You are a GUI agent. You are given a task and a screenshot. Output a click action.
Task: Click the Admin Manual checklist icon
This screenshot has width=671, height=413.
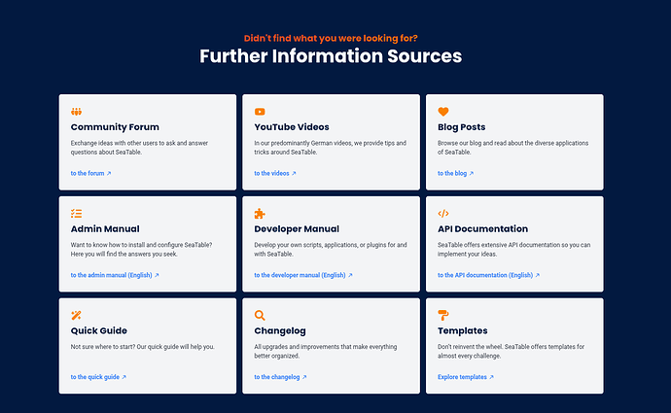(76, 214)
